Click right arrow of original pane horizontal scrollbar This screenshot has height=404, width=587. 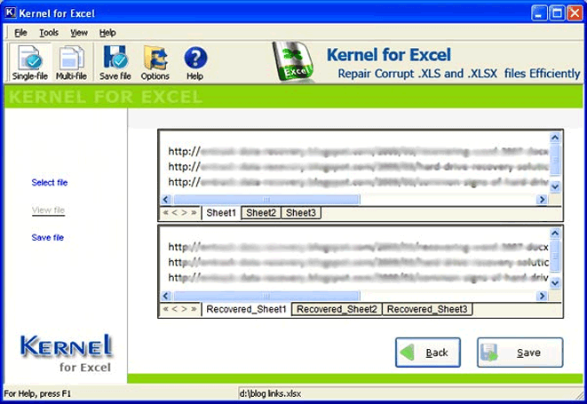pos(542,200)
